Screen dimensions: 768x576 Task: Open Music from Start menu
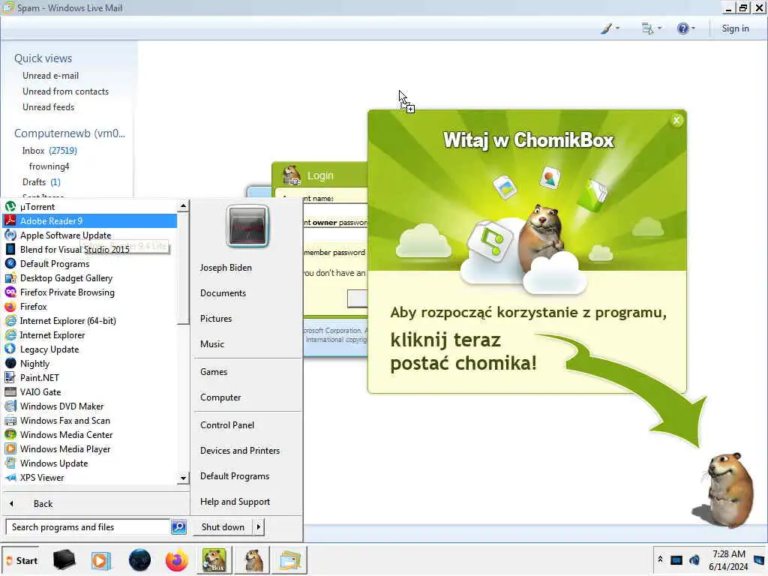212,343
